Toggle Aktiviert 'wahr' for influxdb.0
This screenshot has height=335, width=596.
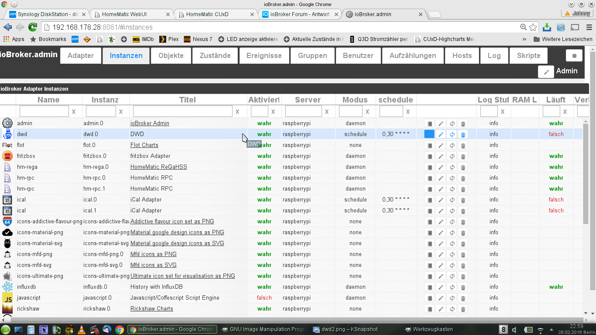264,287
